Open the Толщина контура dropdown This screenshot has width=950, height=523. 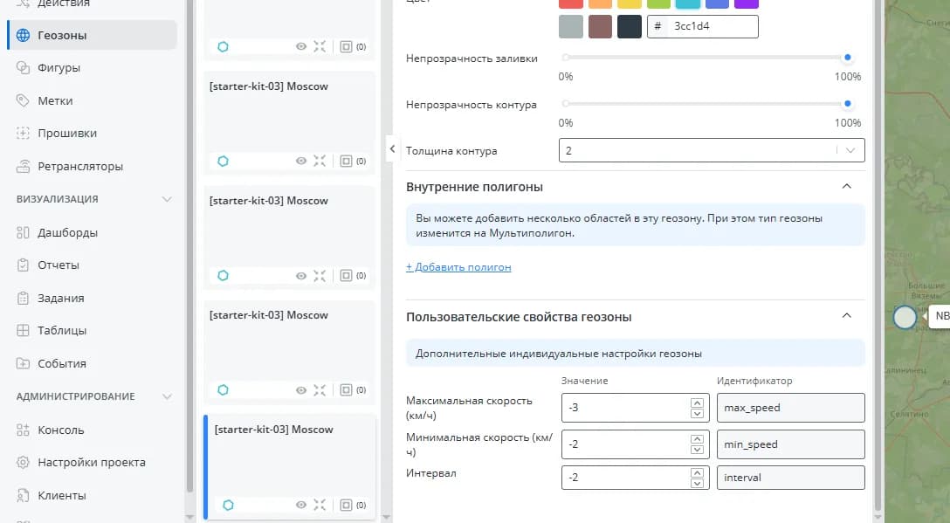point(711,150)
